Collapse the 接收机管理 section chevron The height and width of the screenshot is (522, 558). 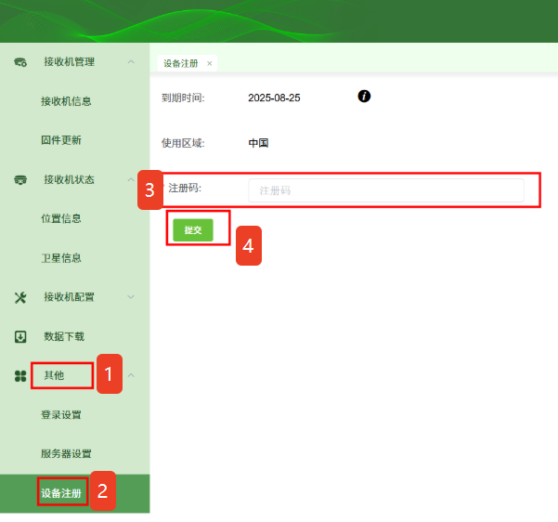tap(131, 62)
